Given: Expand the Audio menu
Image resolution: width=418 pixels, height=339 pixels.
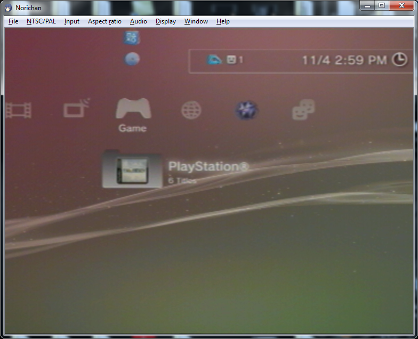Looking at the screenshot, I should 139,21.
